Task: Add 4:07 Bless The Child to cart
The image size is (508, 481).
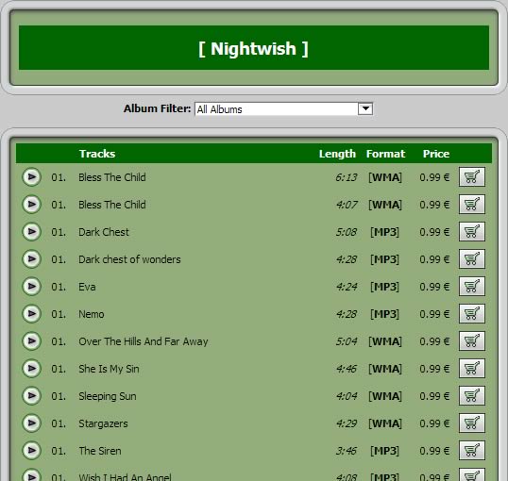Action: (472, 205)
